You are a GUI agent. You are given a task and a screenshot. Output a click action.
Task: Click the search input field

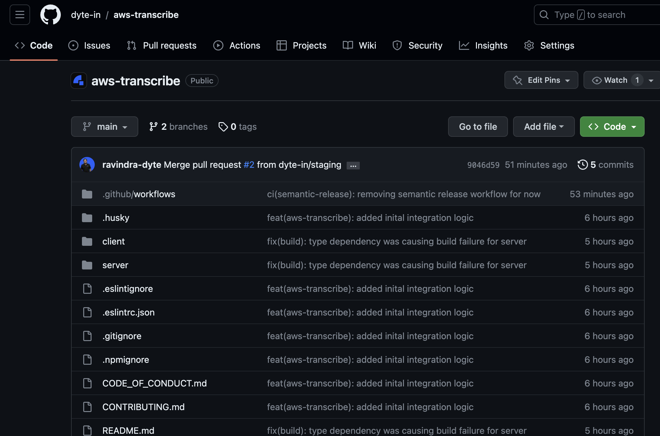[595, 15]
